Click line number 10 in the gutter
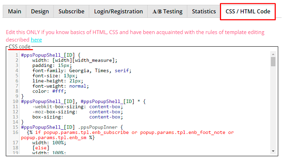The height and width of the screenshot is (159, 284). (15, 101)
